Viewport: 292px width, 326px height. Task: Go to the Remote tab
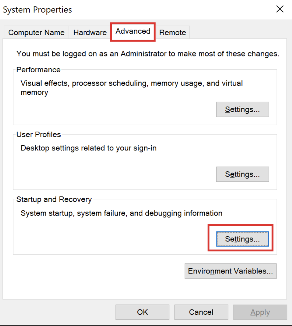tap(173, 33)
